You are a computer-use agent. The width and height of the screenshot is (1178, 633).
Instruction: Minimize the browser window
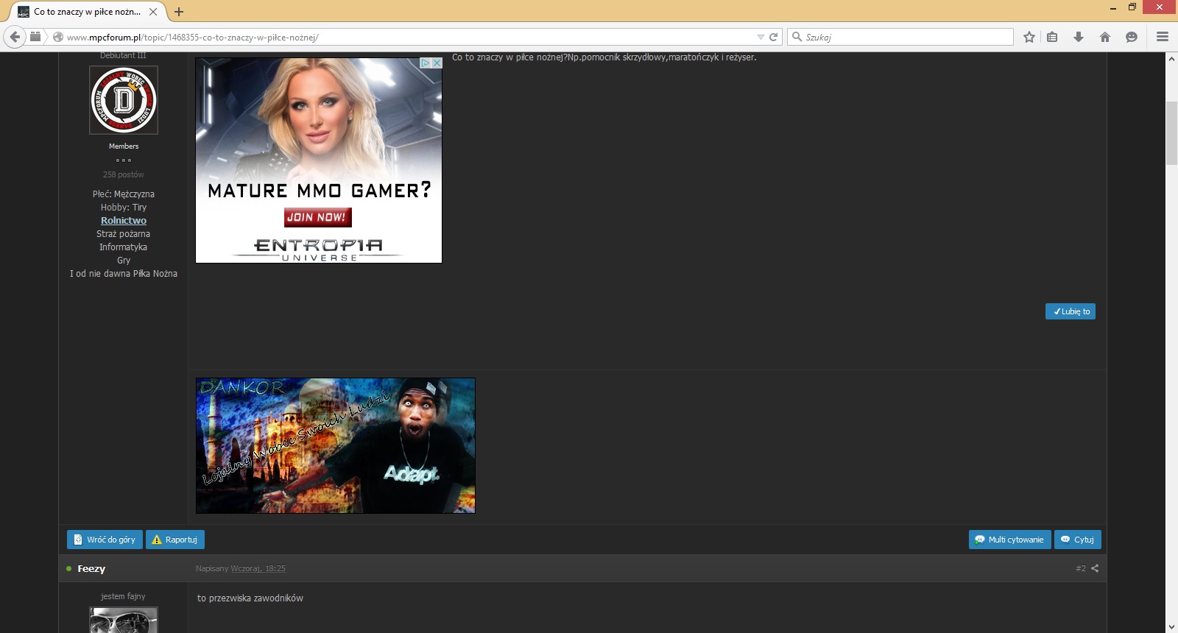1113,7
